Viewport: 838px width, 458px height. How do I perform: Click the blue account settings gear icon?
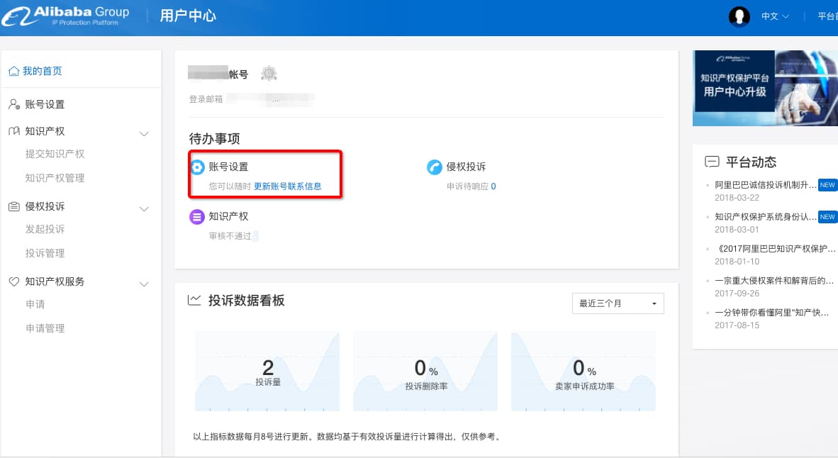click(x=198, y=167)
